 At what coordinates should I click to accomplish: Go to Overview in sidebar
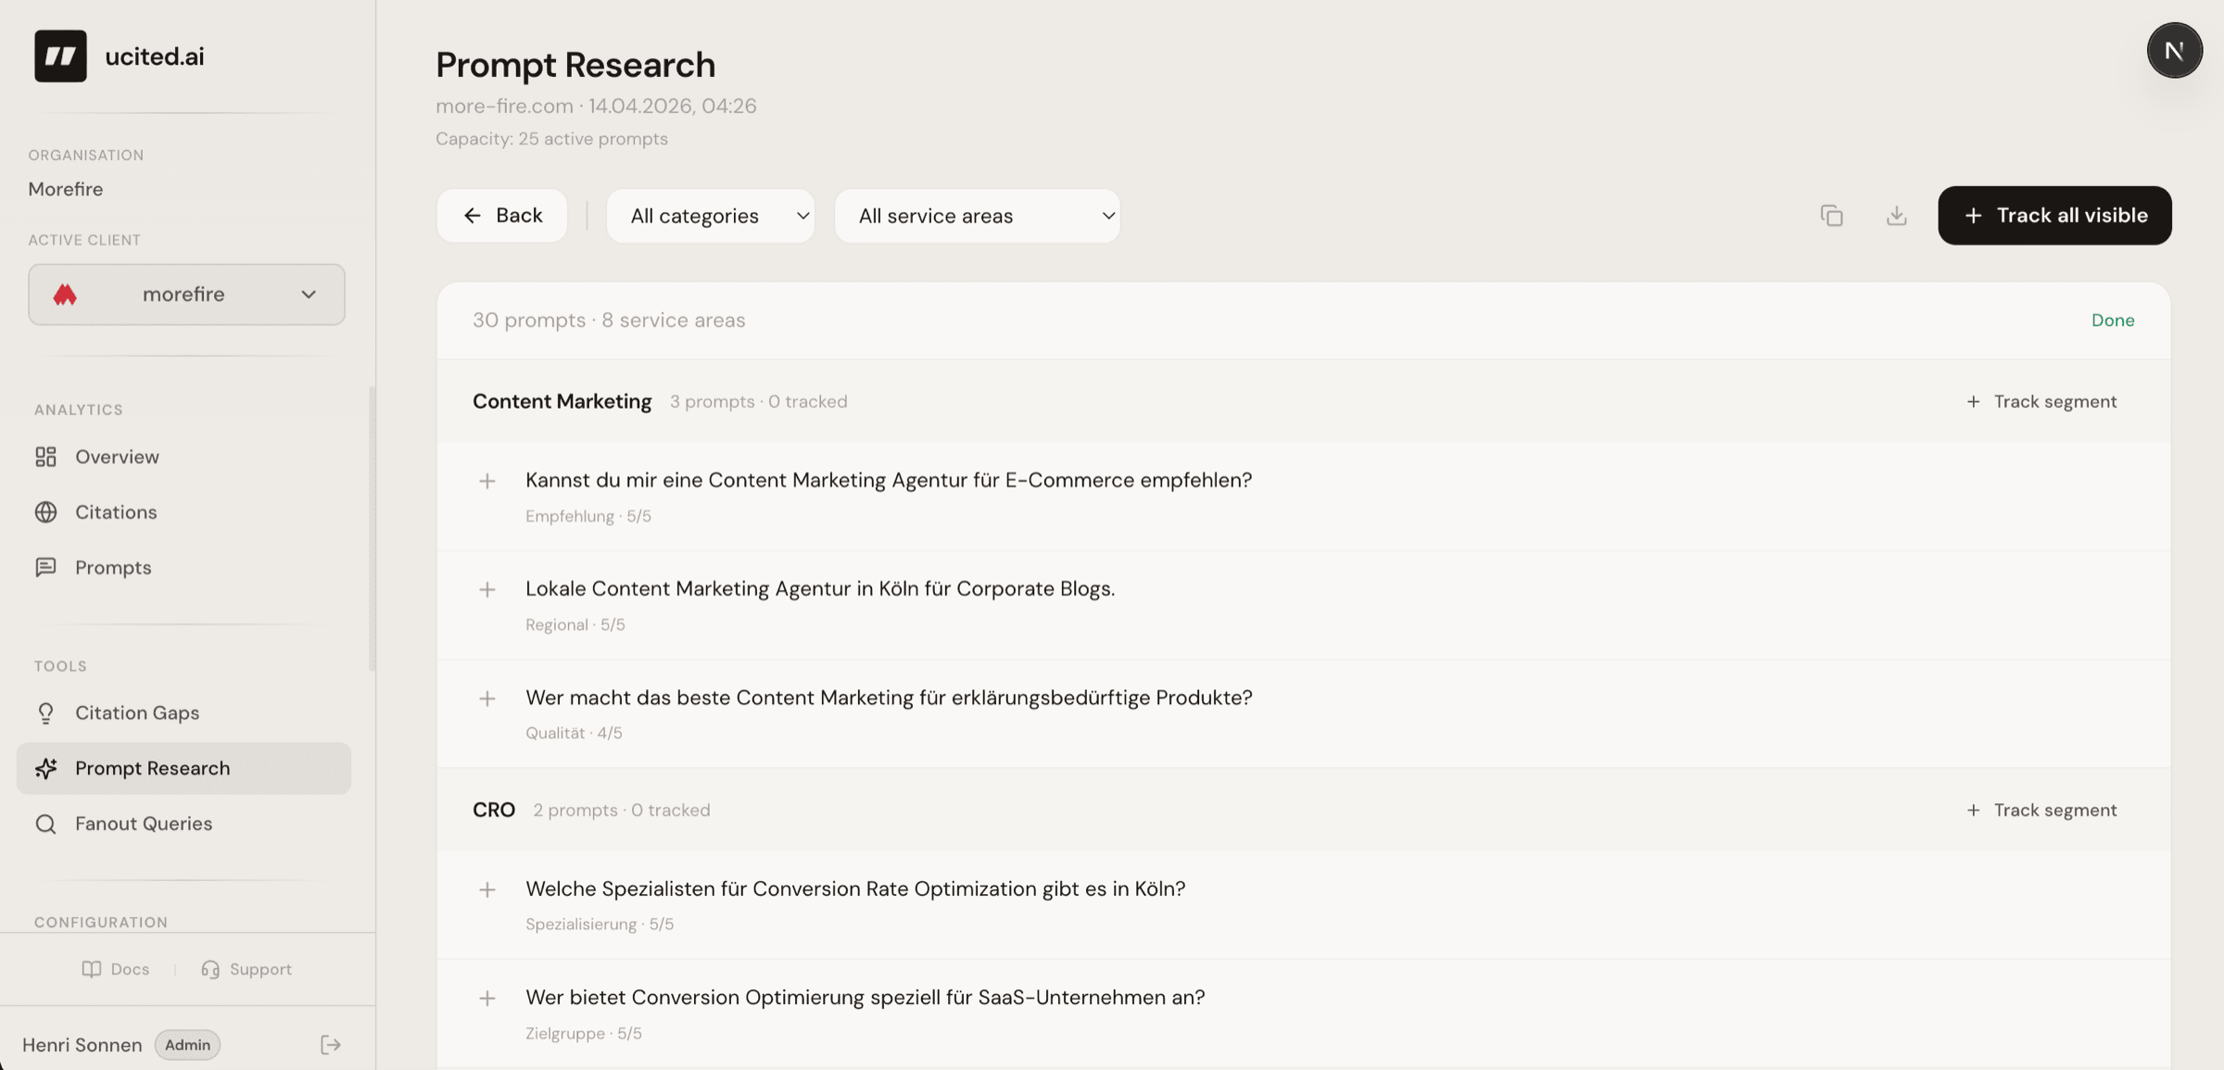(x=183, y=457)
